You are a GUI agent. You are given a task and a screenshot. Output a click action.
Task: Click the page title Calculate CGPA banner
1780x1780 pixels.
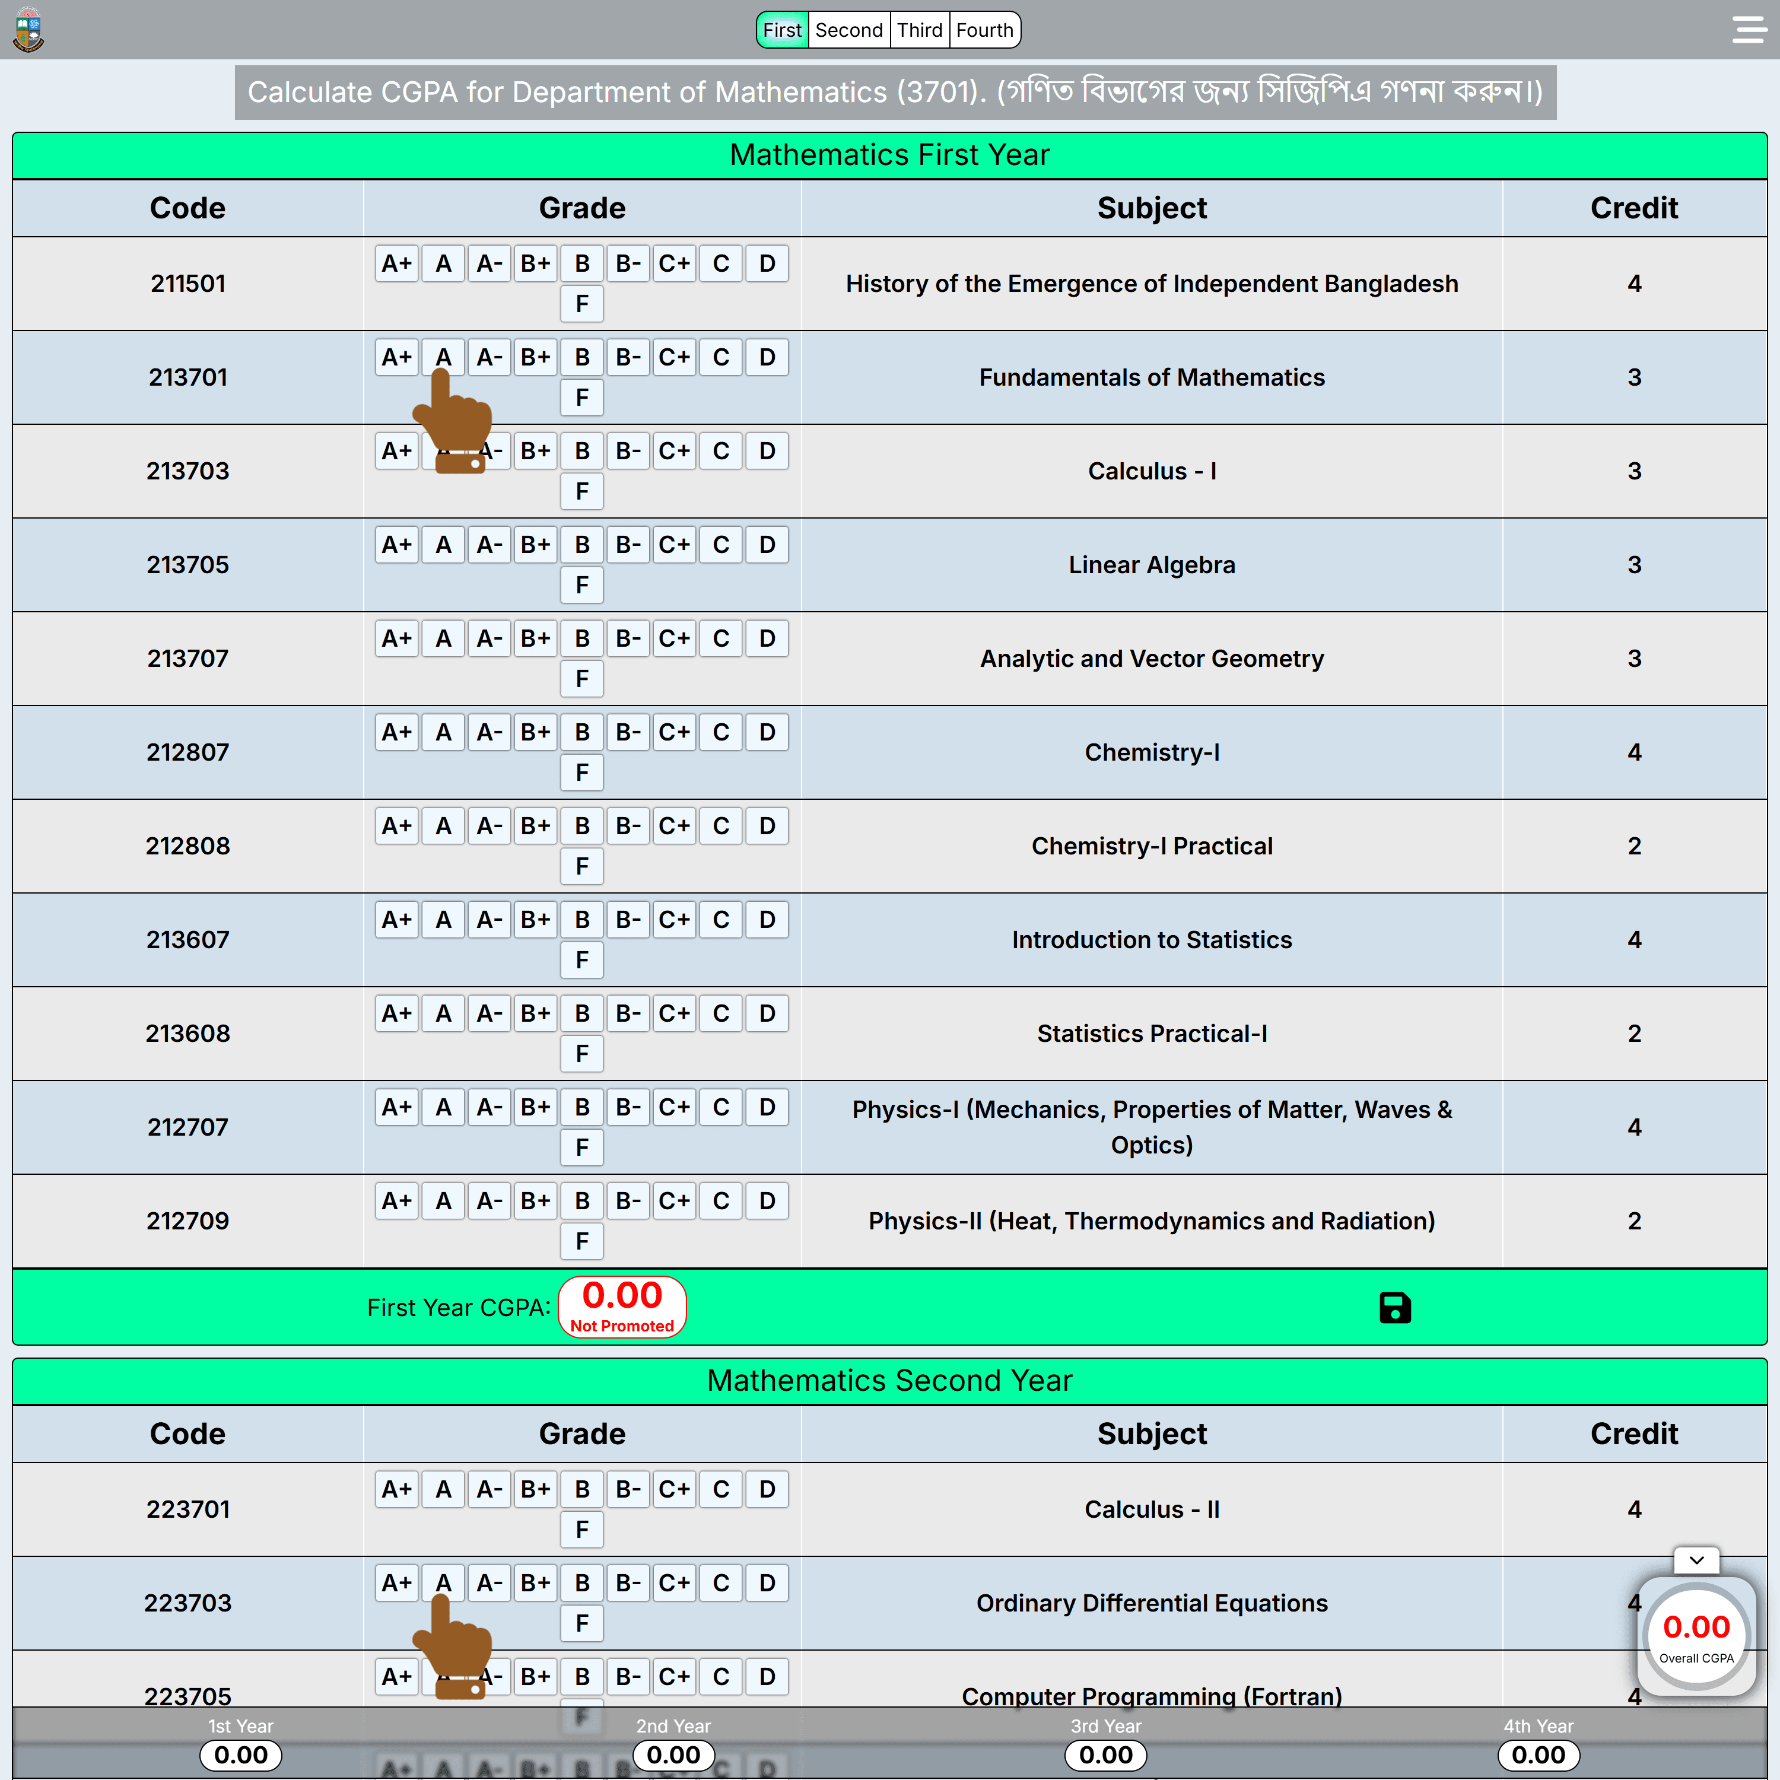[x=895, y=92]
